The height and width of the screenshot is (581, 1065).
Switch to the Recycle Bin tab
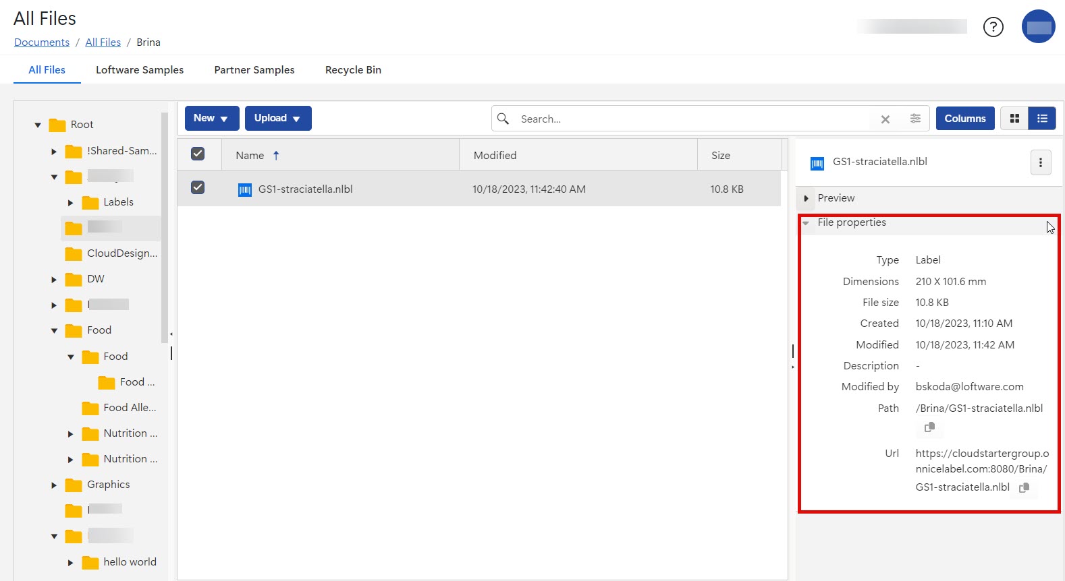tap(353, 70)
